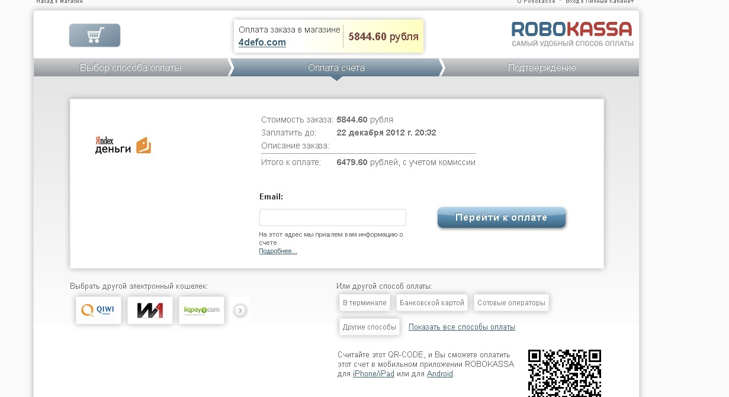Open the Подробнее... link
The width and height of the screenshot is (729, 397).
tap(278, 251)
